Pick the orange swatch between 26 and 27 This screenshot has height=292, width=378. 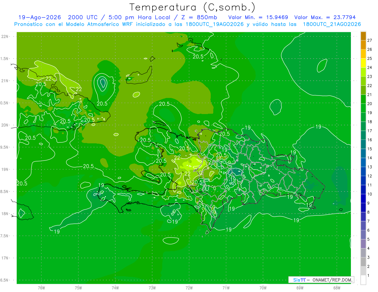pos(363,45)
